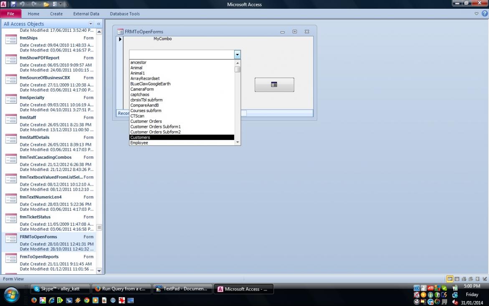
Task: Switch to Form View via status bar icon
Action: [450, 279]
